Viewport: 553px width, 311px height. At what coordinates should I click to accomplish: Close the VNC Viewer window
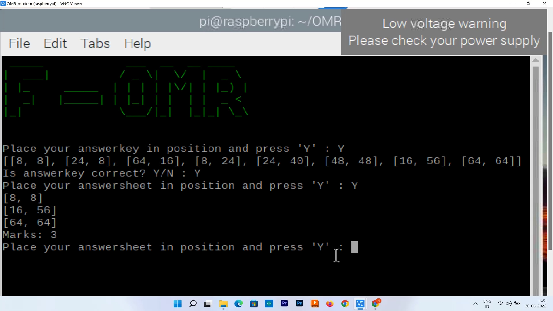(x=544, y=3)
